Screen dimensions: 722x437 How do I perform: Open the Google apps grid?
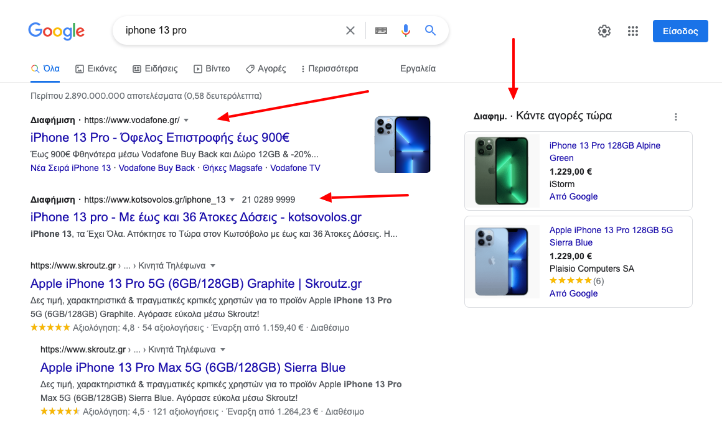pos(633,31)
